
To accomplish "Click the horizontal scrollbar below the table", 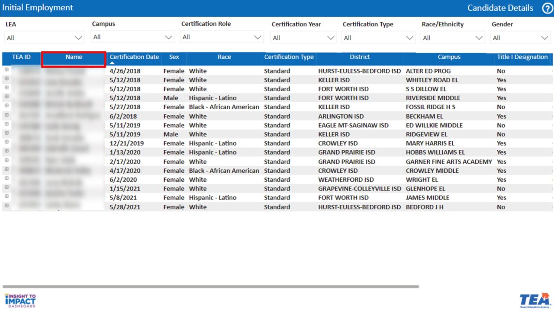I will pos(210,286).
